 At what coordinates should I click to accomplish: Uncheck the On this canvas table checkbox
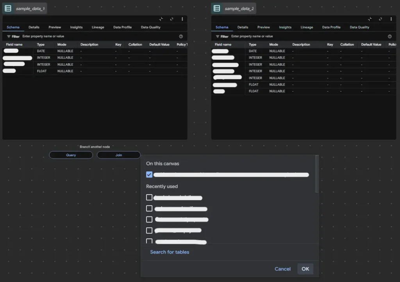pos(149,174)
